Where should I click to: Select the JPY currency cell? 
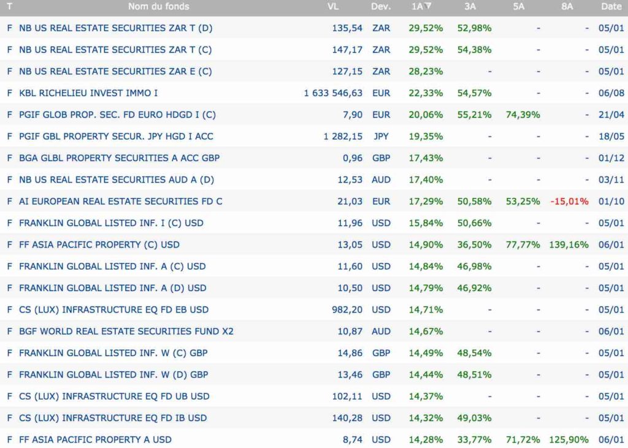pyautogui.click(x=381, y=136)
